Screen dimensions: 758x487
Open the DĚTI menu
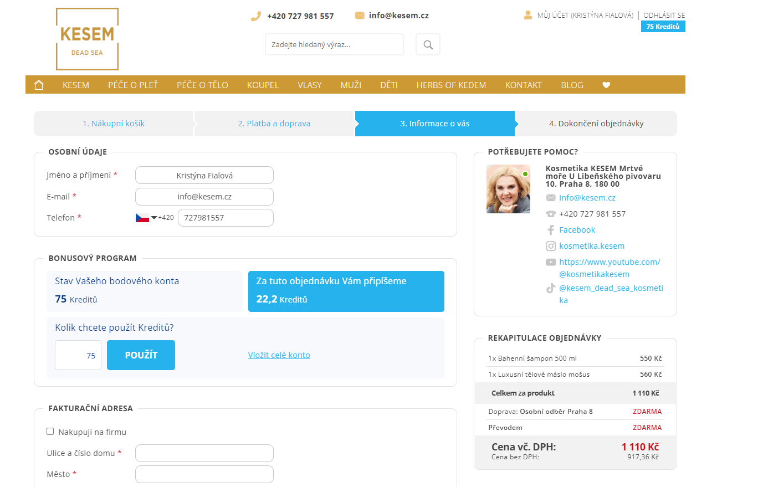389,85
